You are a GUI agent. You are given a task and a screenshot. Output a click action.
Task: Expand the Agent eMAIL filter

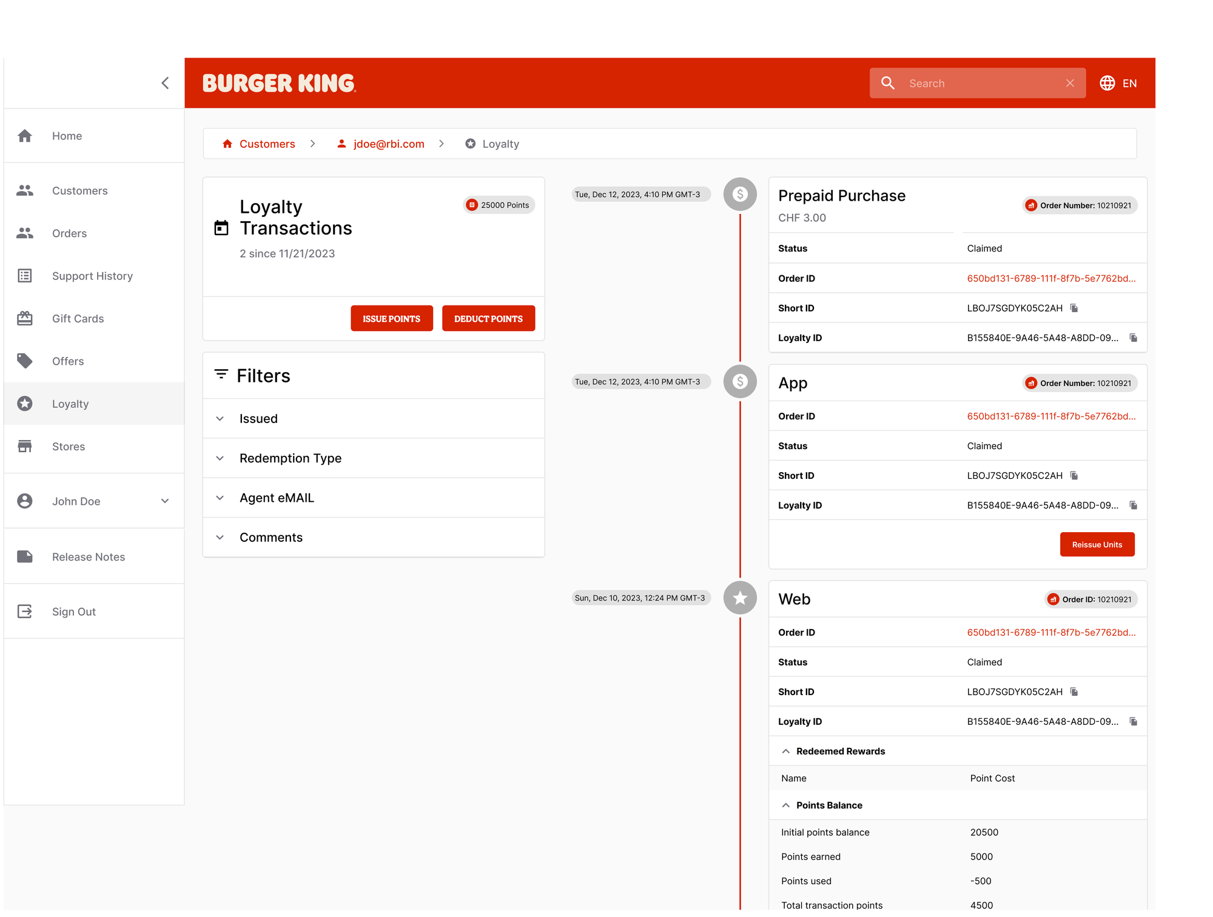click(374, 498)
